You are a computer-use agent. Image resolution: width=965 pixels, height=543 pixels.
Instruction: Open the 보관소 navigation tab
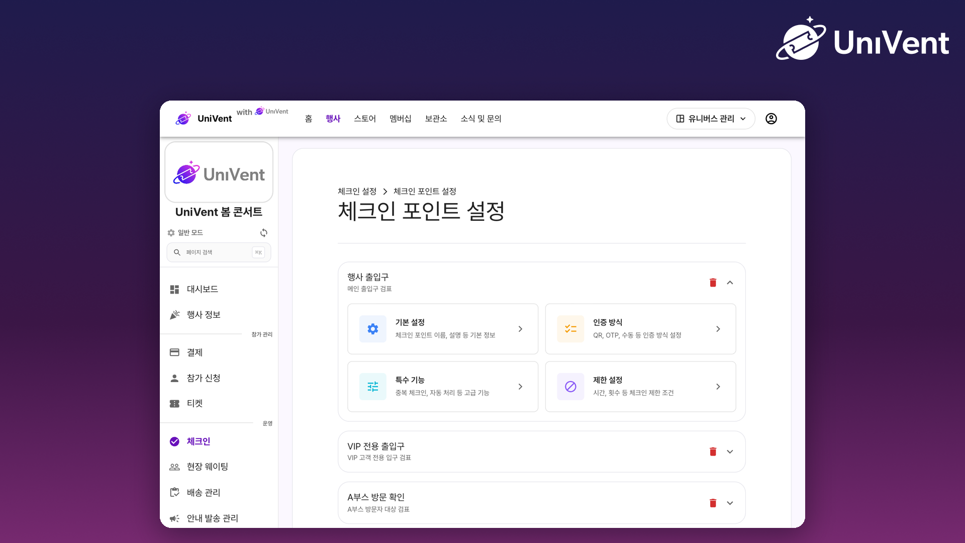(x=436, y=119)
